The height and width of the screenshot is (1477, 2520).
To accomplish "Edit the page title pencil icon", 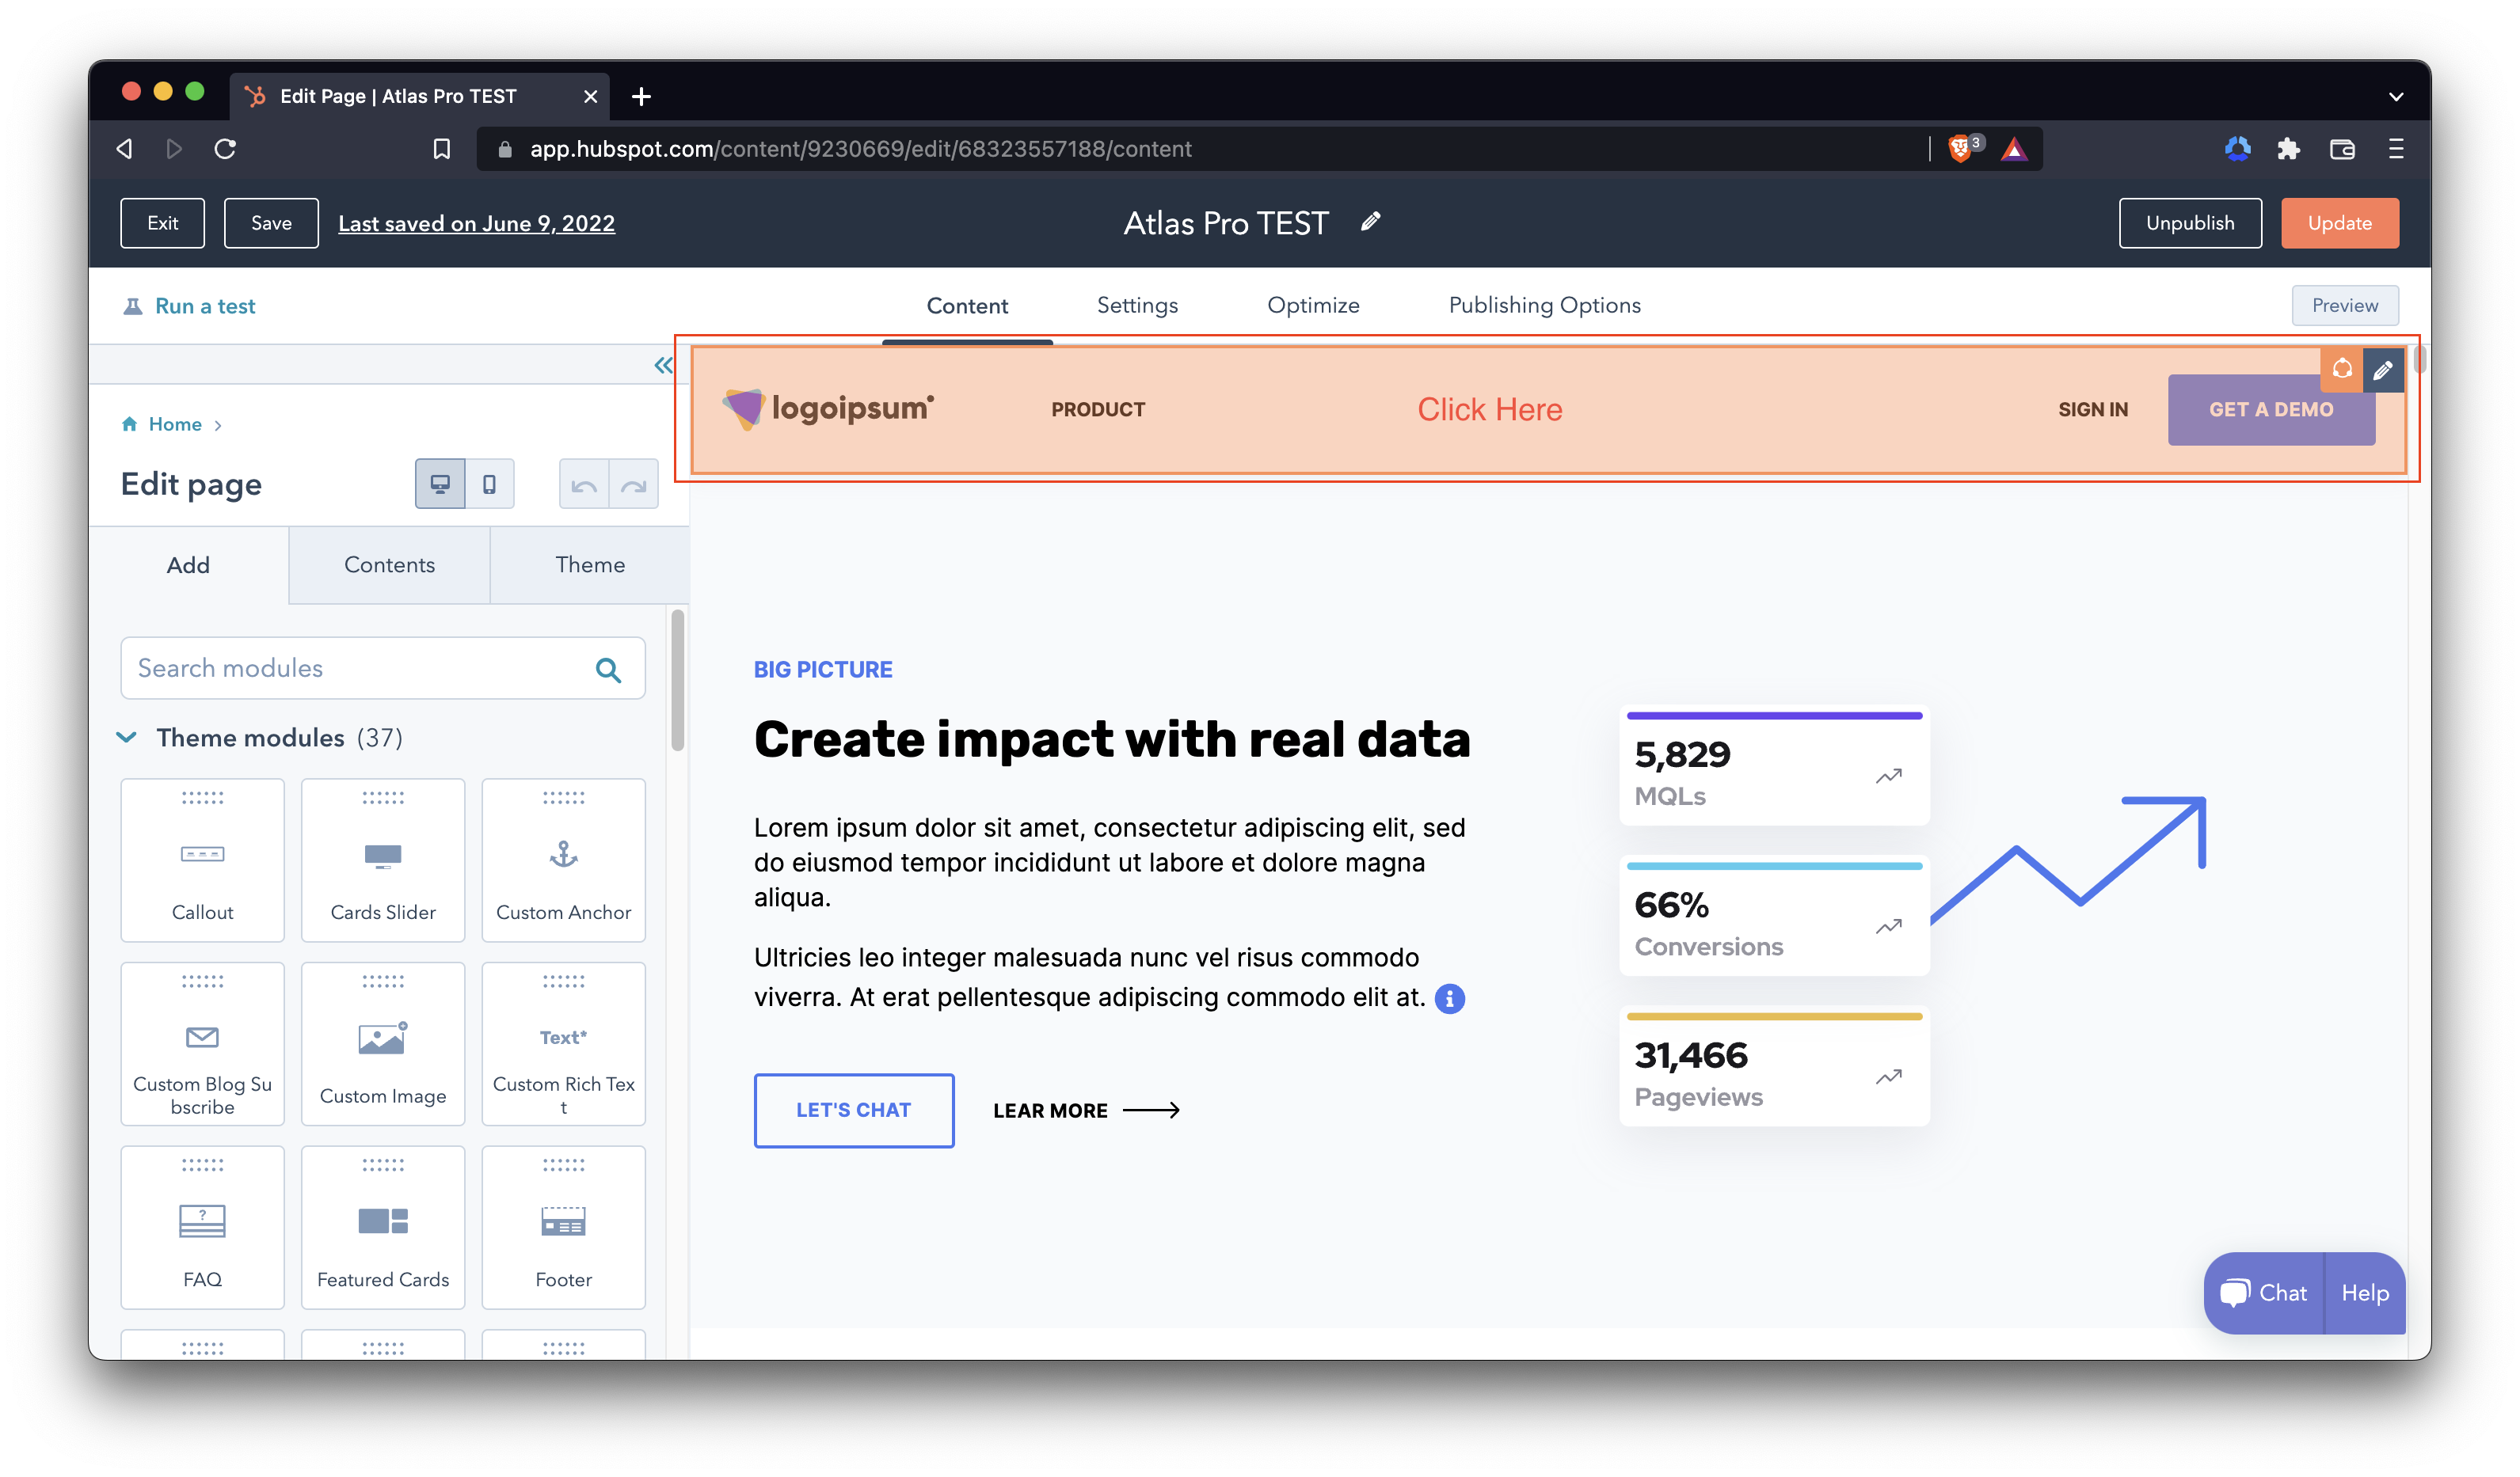I will pyautogui.click(x=1371, y=222).
